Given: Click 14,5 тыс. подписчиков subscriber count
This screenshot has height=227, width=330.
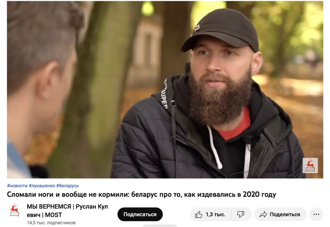Looking at the screenshot, I should coord(51,223).
